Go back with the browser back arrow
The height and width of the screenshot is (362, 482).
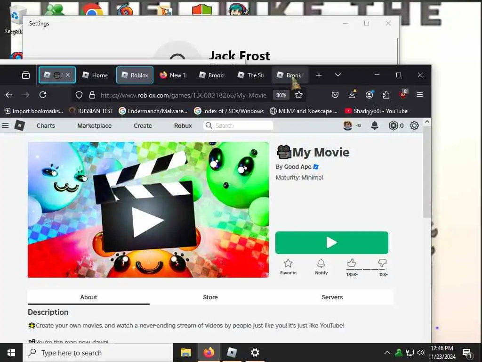[9, 95]
